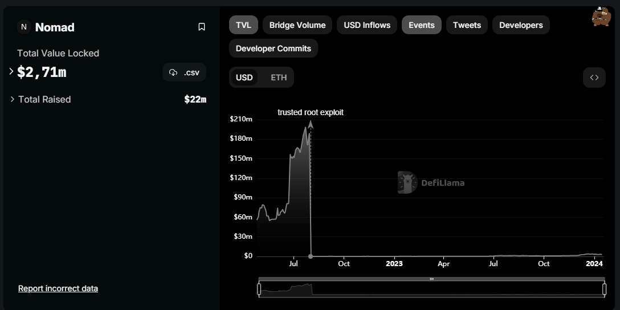The height and width of the screenshot is (310, 620).
Task: Bookmark the Nomad protocol
Action: pyautogui.click(x=202, y=27)
